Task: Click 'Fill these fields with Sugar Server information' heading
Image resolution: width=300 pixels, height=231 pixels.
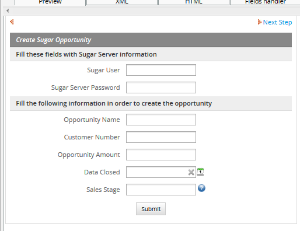Action: pos(86,54)
